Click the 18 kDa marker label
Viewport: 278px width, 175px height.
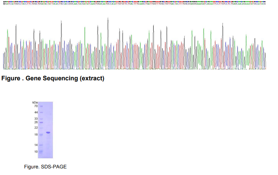tap(36, 135)
